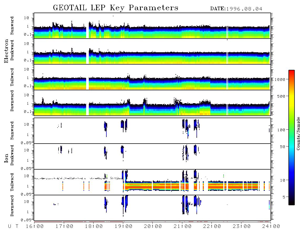Click the vertical Electron group label
This screenshot has height=231, width=300.
point(6,51)
